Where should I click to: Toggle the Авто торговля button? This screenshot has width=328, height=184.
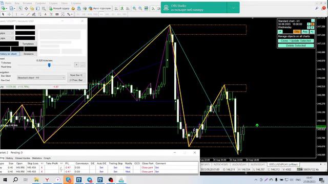[100, 8]
